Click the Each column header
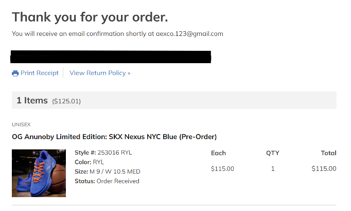The image size is (351, 211). tap(219, 153)
